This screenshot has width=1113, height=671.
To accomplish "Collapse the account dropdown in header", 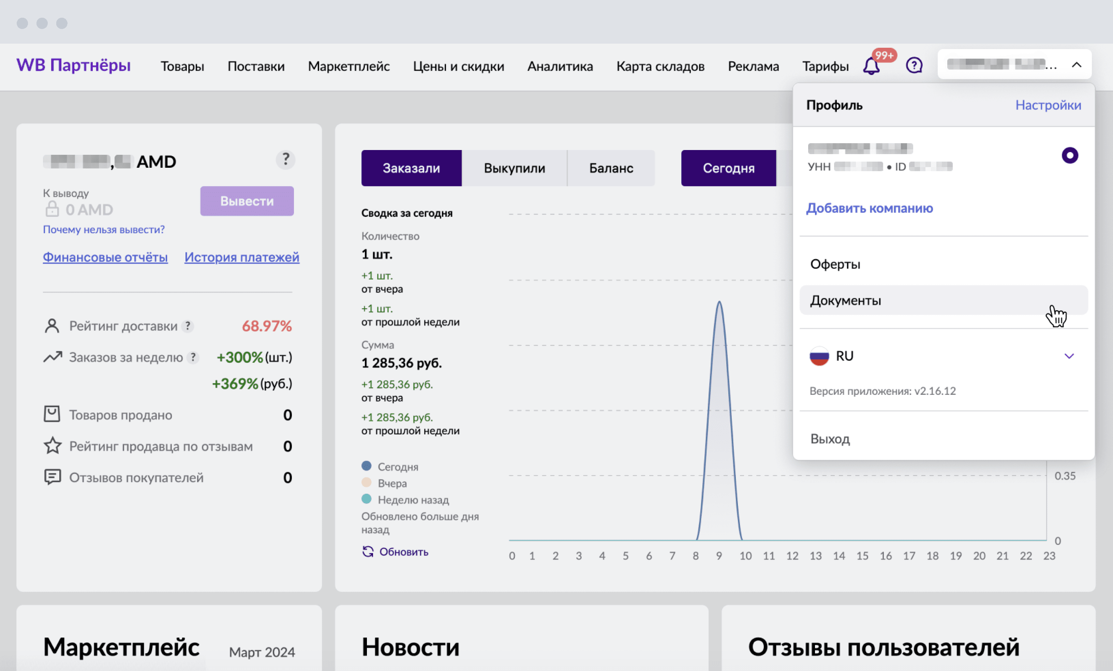I will [x=1077, y=64].
